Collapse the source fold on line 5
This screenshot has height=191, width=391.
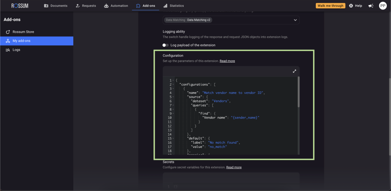click(173, 97)
